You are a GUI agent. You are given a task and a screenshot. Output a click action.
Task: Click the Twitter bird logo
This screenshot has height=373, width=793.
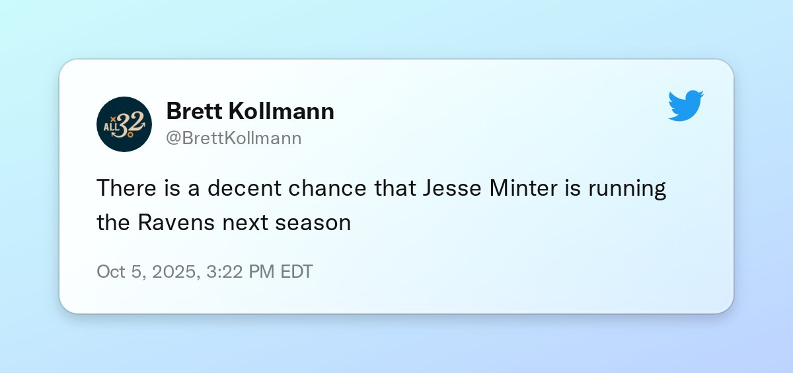(686, 105)
